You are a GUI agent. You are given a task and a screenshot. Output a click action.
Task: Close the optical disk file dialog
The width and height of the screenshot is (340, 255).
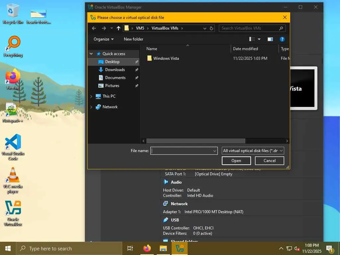285,17
